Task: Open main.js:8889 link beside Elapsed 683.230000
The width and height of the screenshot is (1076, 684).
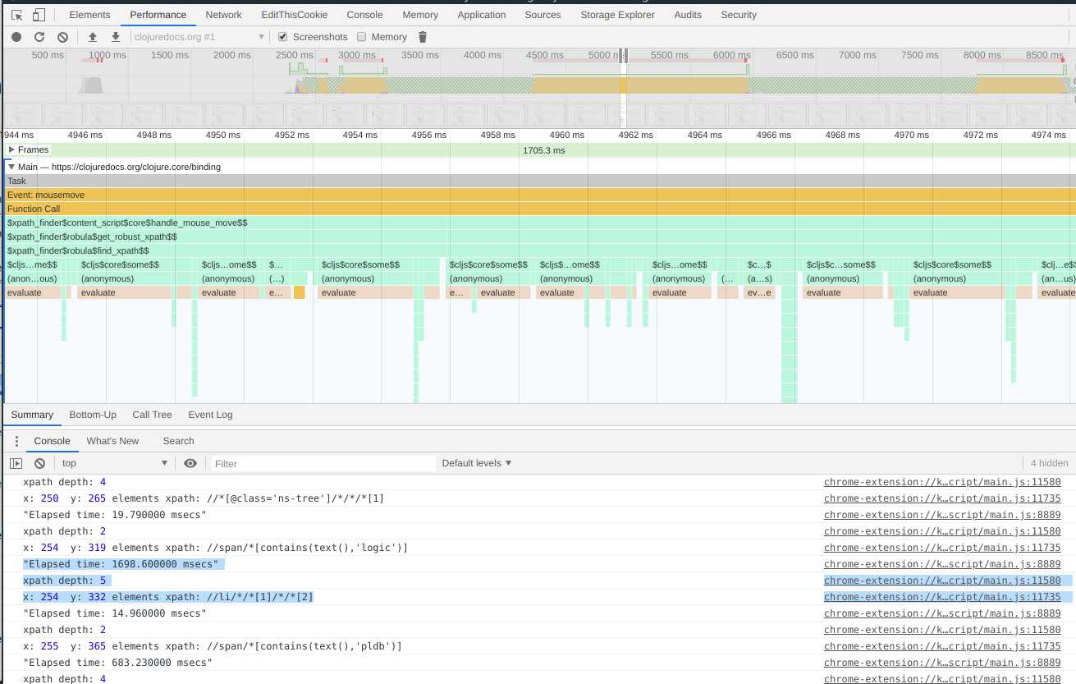Action: click(x=942, y=663)
